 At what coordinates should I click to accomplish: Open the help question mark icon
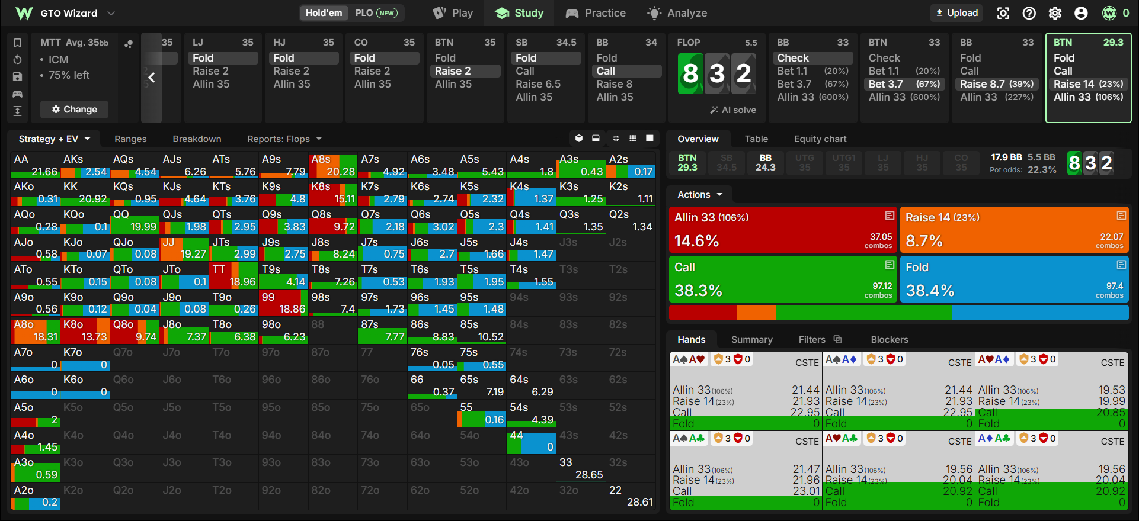tap(1029, 13)
